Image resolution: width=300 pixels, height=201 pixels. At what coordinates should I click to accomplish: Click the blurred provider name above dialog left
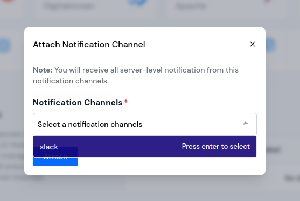[x=69, y=6]
